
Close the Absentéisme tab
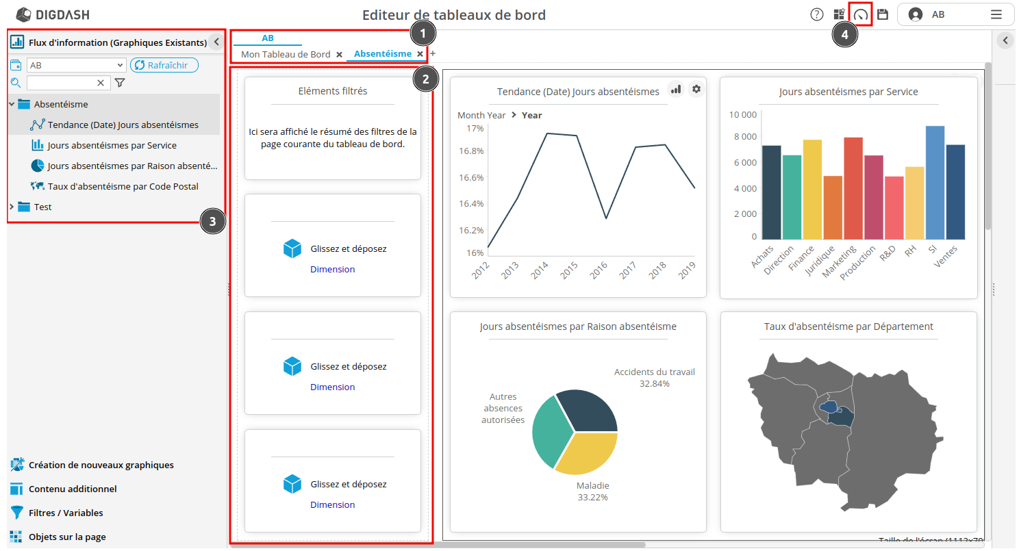(x=420, y=54)
